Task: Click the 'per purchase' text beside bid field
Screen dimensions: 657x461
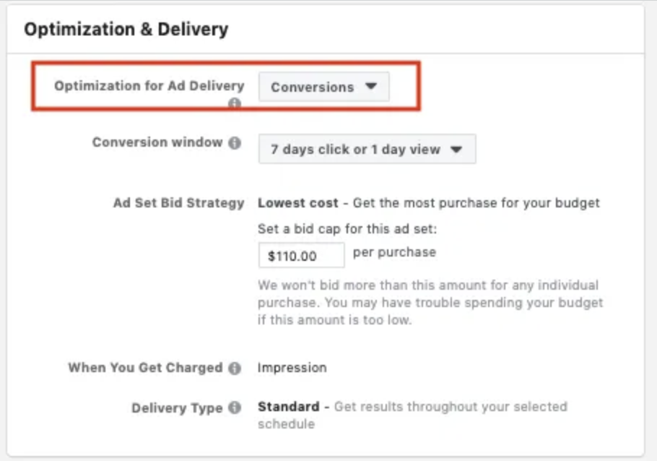Action: coord(394,253)
